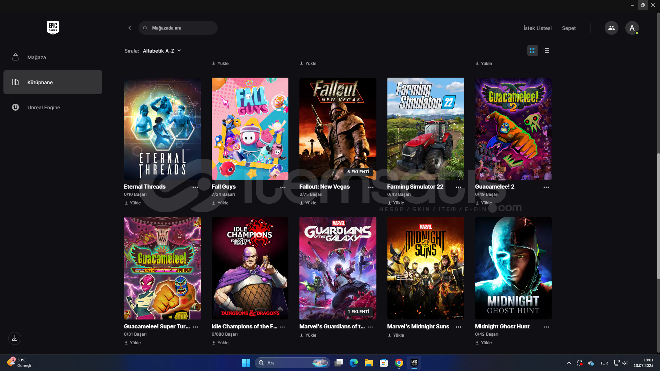
Task: Click the Epic Games logo
Action: coord(53,27)
